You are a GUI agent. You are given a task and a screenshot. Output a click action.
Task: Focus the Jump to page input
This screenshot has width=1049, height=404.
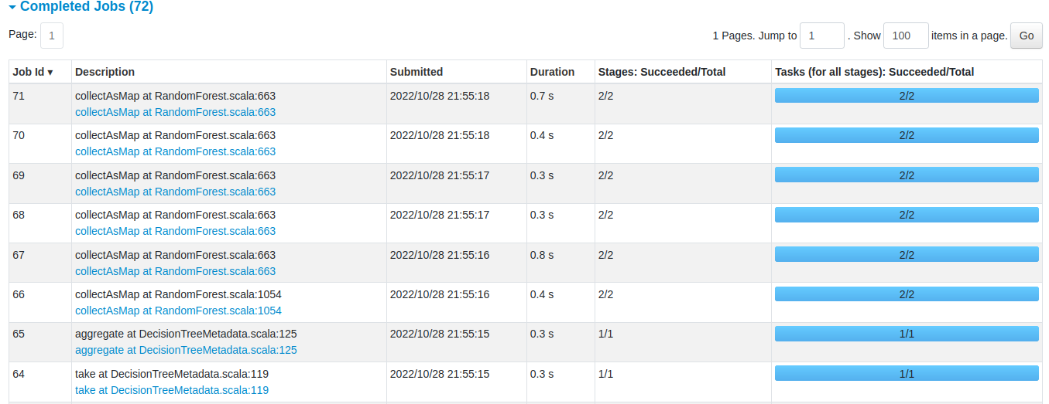tap(821, 36)
